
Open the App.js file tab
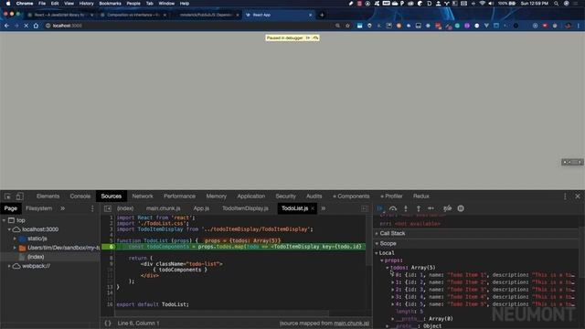click(x=201, y=208)
